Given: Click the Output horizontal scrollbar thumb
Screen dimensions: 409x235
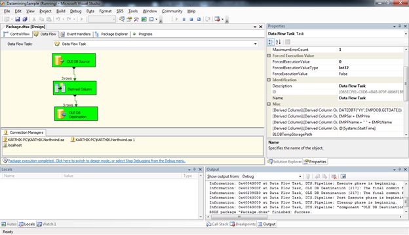Looking at the screenshot, I should click(x=239, y=217).
